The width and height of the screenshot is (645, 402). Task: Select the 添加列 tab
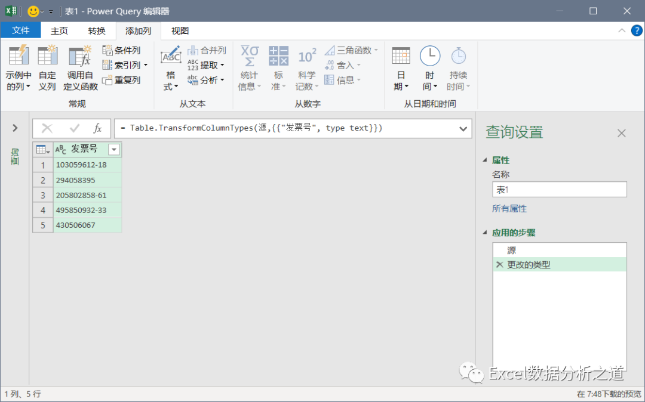click(x=138, y=31)
